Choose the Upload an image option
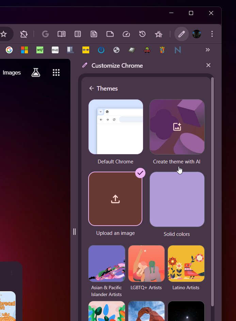The height and width of the screenshot is (321, 236). [115, 199]
